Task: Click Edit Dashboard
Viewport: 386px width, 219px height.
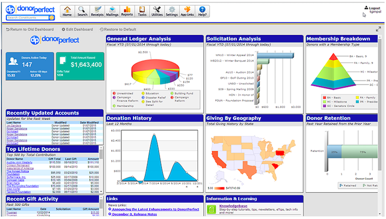Action: 77,30
